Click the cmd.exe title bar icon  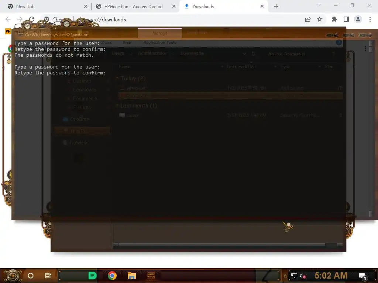(x=20, y=35)
